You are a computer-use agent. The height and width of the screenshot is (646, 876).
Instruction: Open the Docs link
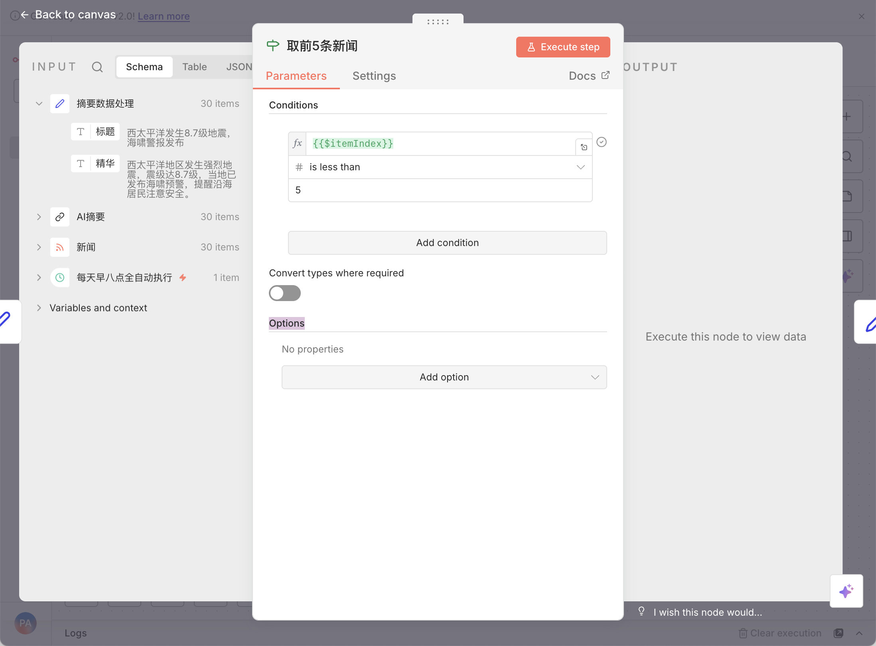[589, 76]
